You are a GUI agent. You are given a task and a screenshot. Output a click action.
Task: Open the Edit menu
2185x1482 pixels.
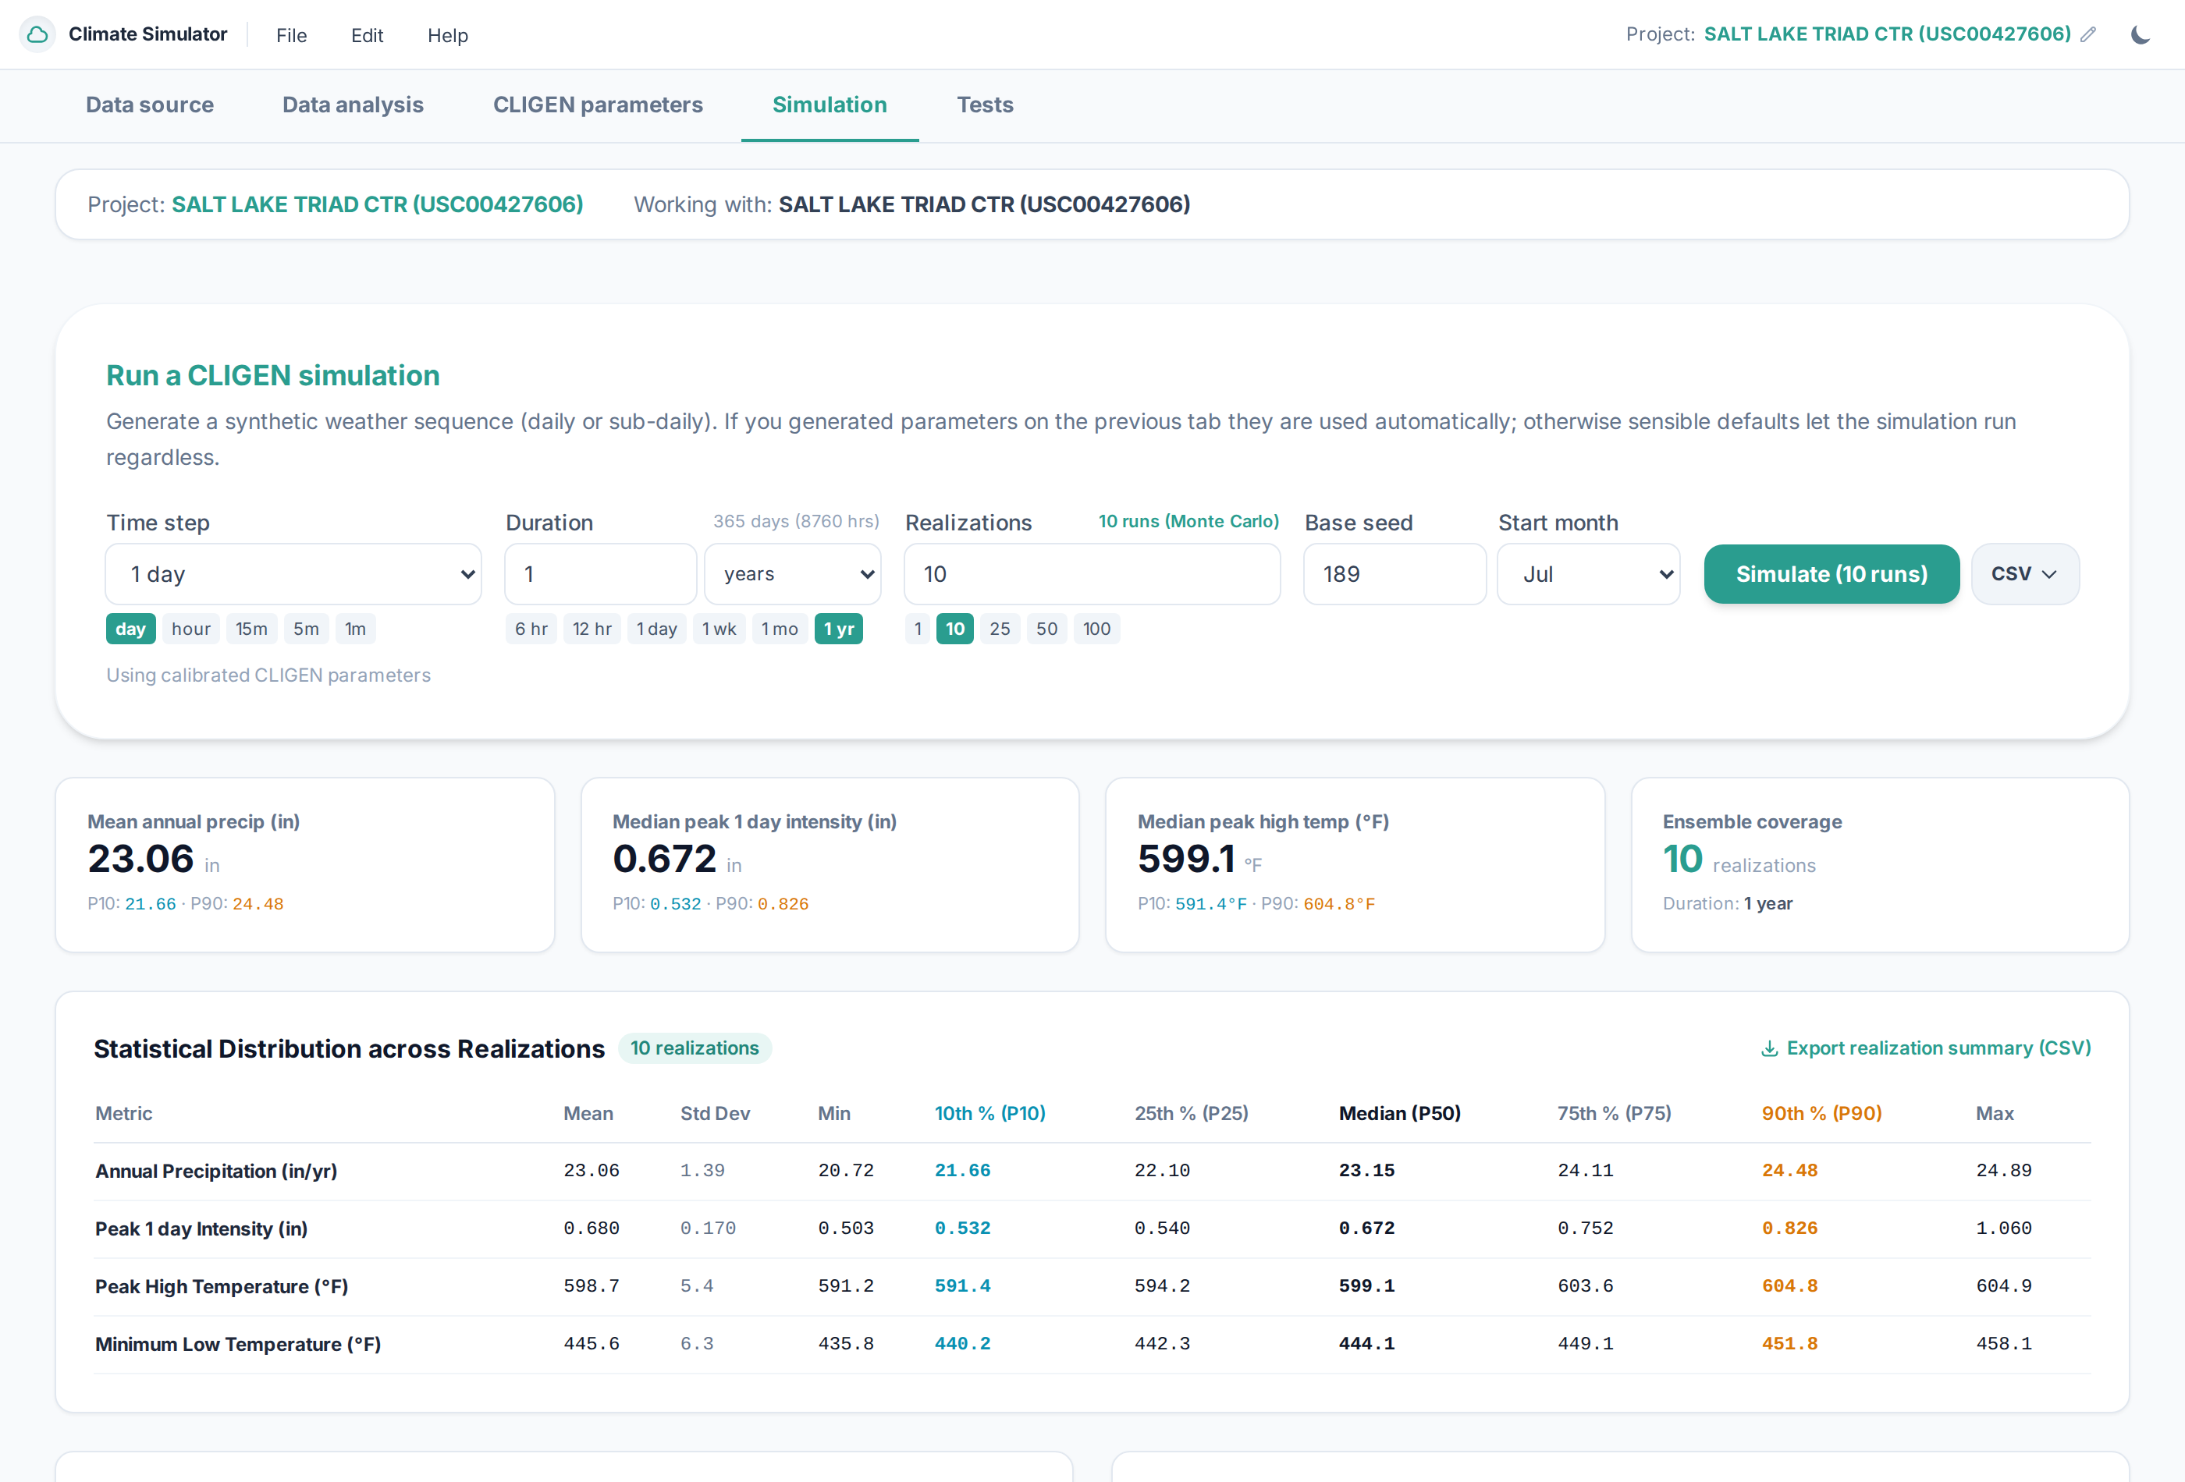pyautogui.click(x=367, y=36)
